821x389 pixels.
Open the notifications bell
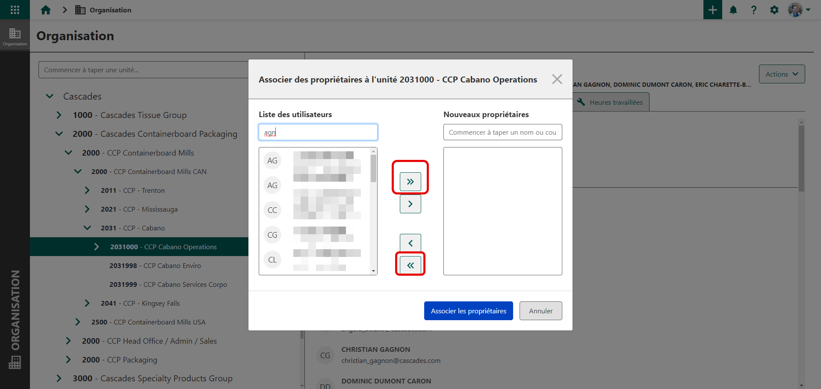point(733,10)
